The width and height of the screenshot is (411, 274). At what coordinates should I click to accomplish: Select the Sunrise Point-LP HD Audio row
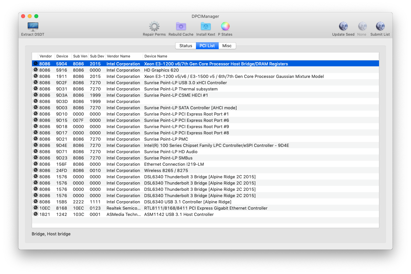pyautogui.click(x=171, y=152)
